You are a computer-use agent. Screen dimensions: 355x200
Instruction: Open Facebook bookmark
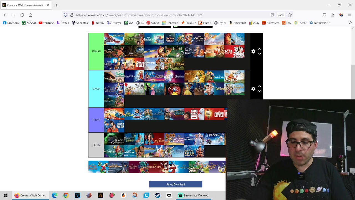pos(11,23)
